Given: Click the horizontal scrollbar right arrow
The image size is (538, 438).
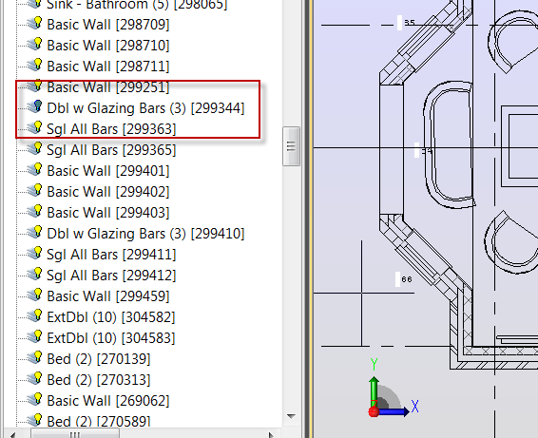Looking at the screenshot, I should [x=271, y=434].
